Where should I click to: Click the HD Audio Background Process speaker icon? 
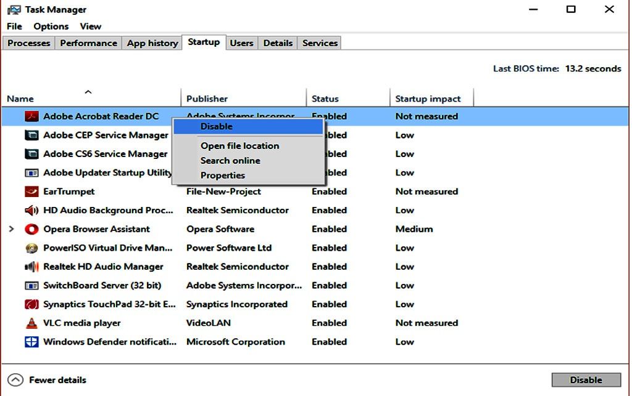click(31, 211)
